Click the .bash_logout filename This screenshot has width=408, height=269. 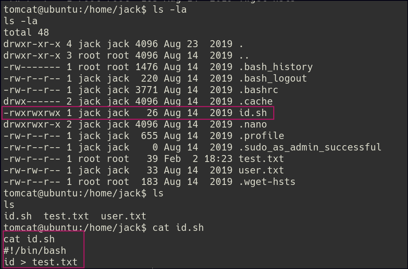tap(273, 78)
